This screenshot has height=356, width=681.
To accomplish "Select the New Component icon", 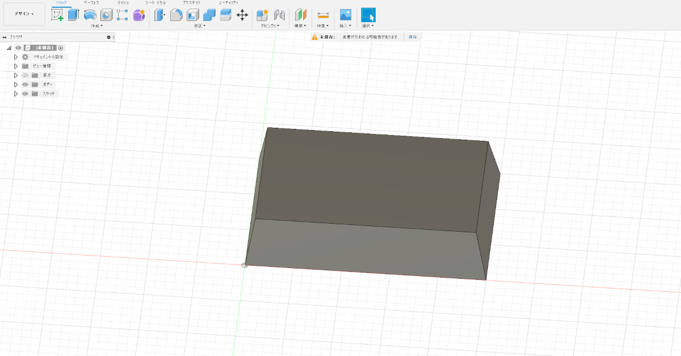I will click(262, 15).
